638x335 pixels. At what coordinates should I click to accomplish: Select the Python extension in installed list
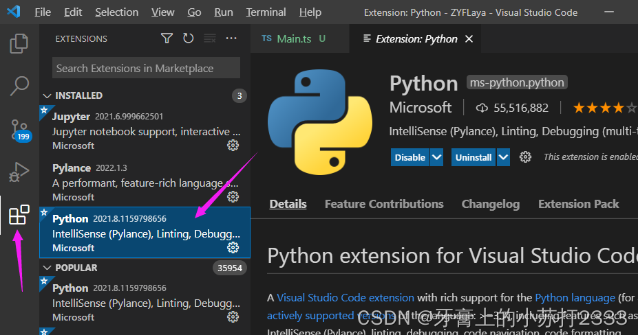[x=145, y=233]
